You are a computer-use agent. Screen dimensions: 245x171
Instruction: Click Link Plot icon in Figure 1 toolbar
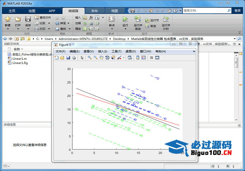click(x=130, y=58)
